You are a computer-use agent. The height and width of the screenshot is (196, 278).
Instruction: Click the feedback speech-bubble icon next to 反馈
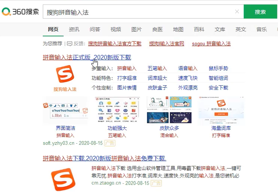point(70,44)
